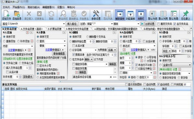Open the 开始操作(G) menu
194x119 pixels.
[x=19, y=7]
